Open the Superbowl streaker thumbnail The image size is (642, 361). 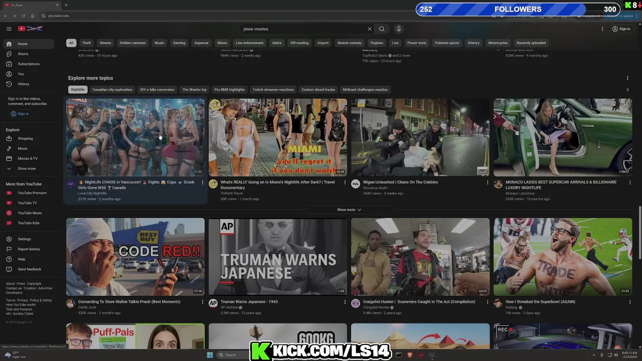(563, 257)
